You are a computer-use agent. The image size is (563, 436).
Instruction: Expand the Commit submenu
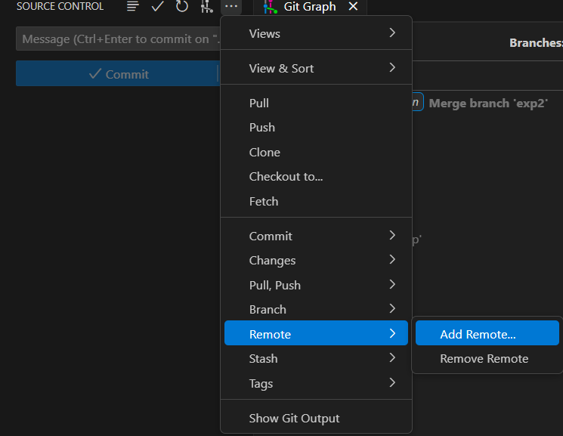click(316, 236)
